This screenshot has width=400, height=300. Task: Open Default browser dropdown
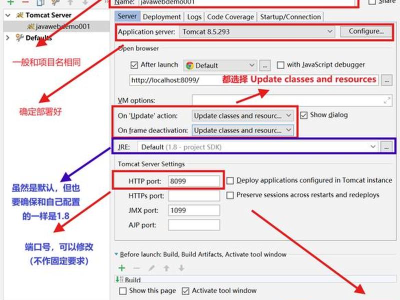(219, 65)
